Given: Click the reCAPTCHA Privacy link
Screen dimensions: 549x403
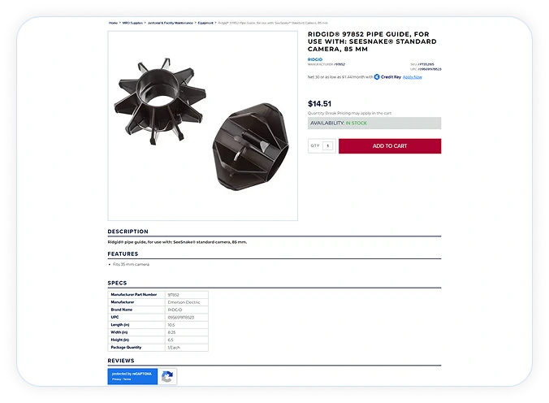Looking at the screenshot, I should pos(116,379).
